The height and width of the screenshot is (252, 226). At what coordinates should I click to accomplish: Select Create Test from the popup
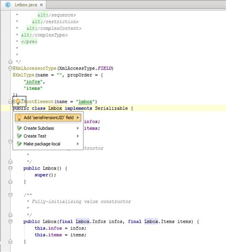(48, 136)
